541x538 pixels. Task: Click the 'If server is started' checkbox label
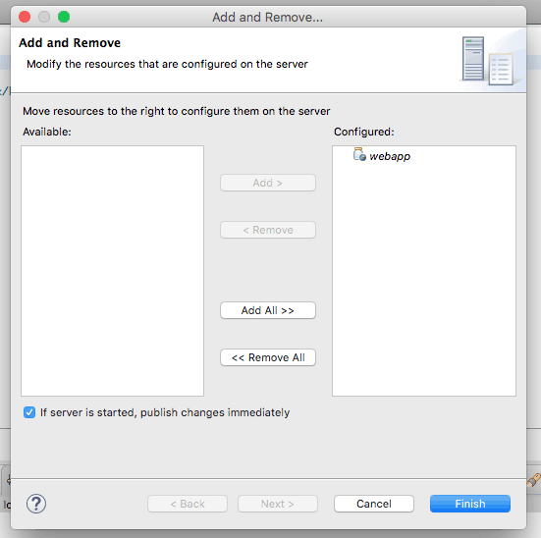click(x=165, y=412)
